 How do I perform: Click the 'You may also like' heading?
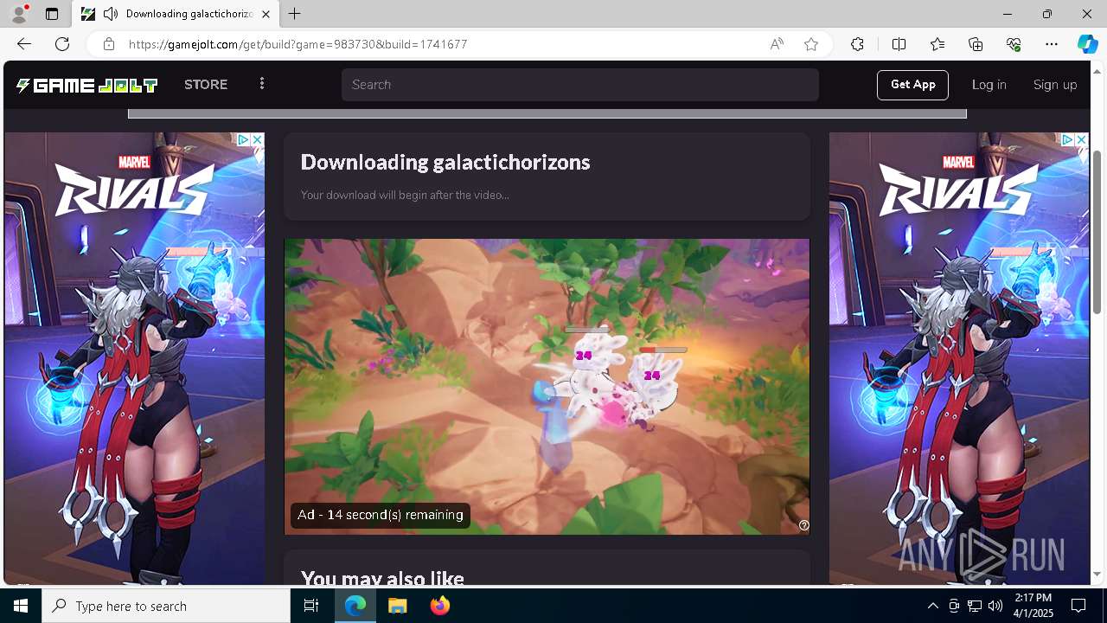[382, 577]
